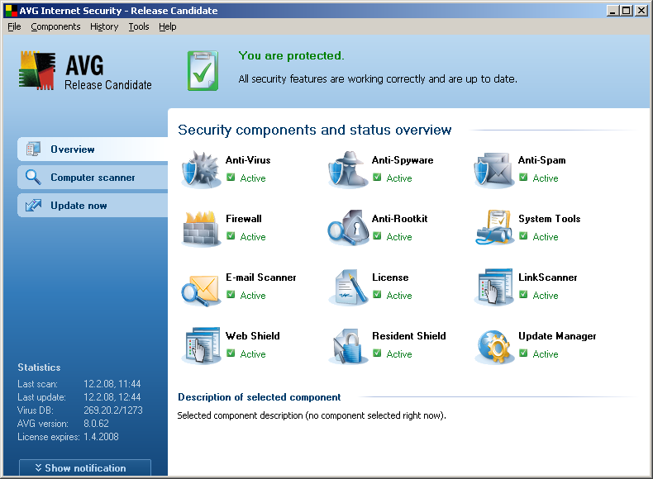Viewport: 653px width, 479px height.
Task: Click Anti-Virus green Active checkmark
Action: point(231,178)
